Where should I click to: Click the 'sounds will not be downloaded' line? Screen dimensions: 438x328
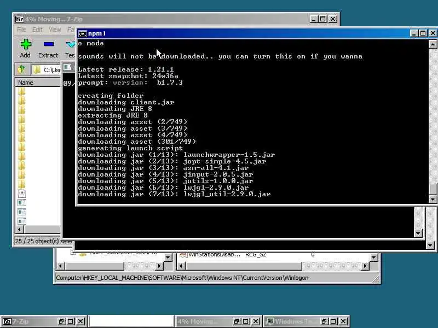tap(220, 56)
